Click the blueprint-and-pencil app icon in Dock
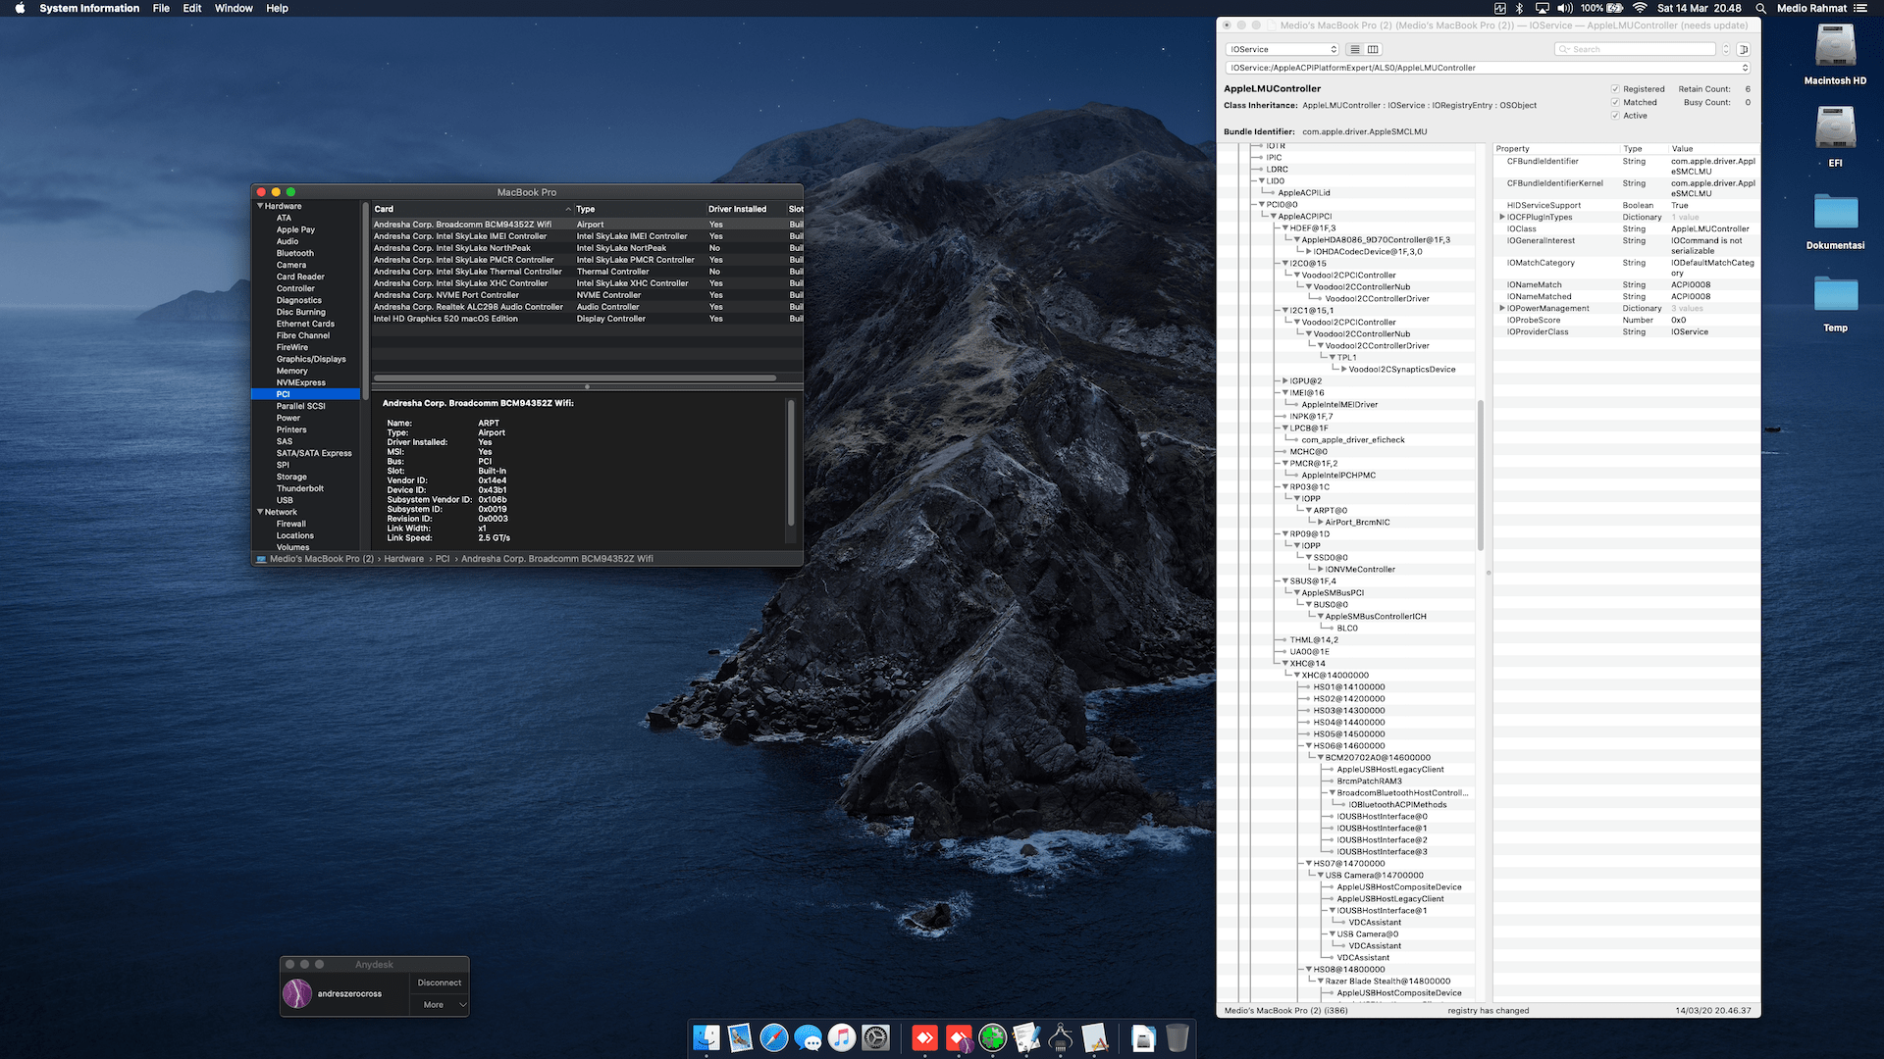 pos(1094,1037)
